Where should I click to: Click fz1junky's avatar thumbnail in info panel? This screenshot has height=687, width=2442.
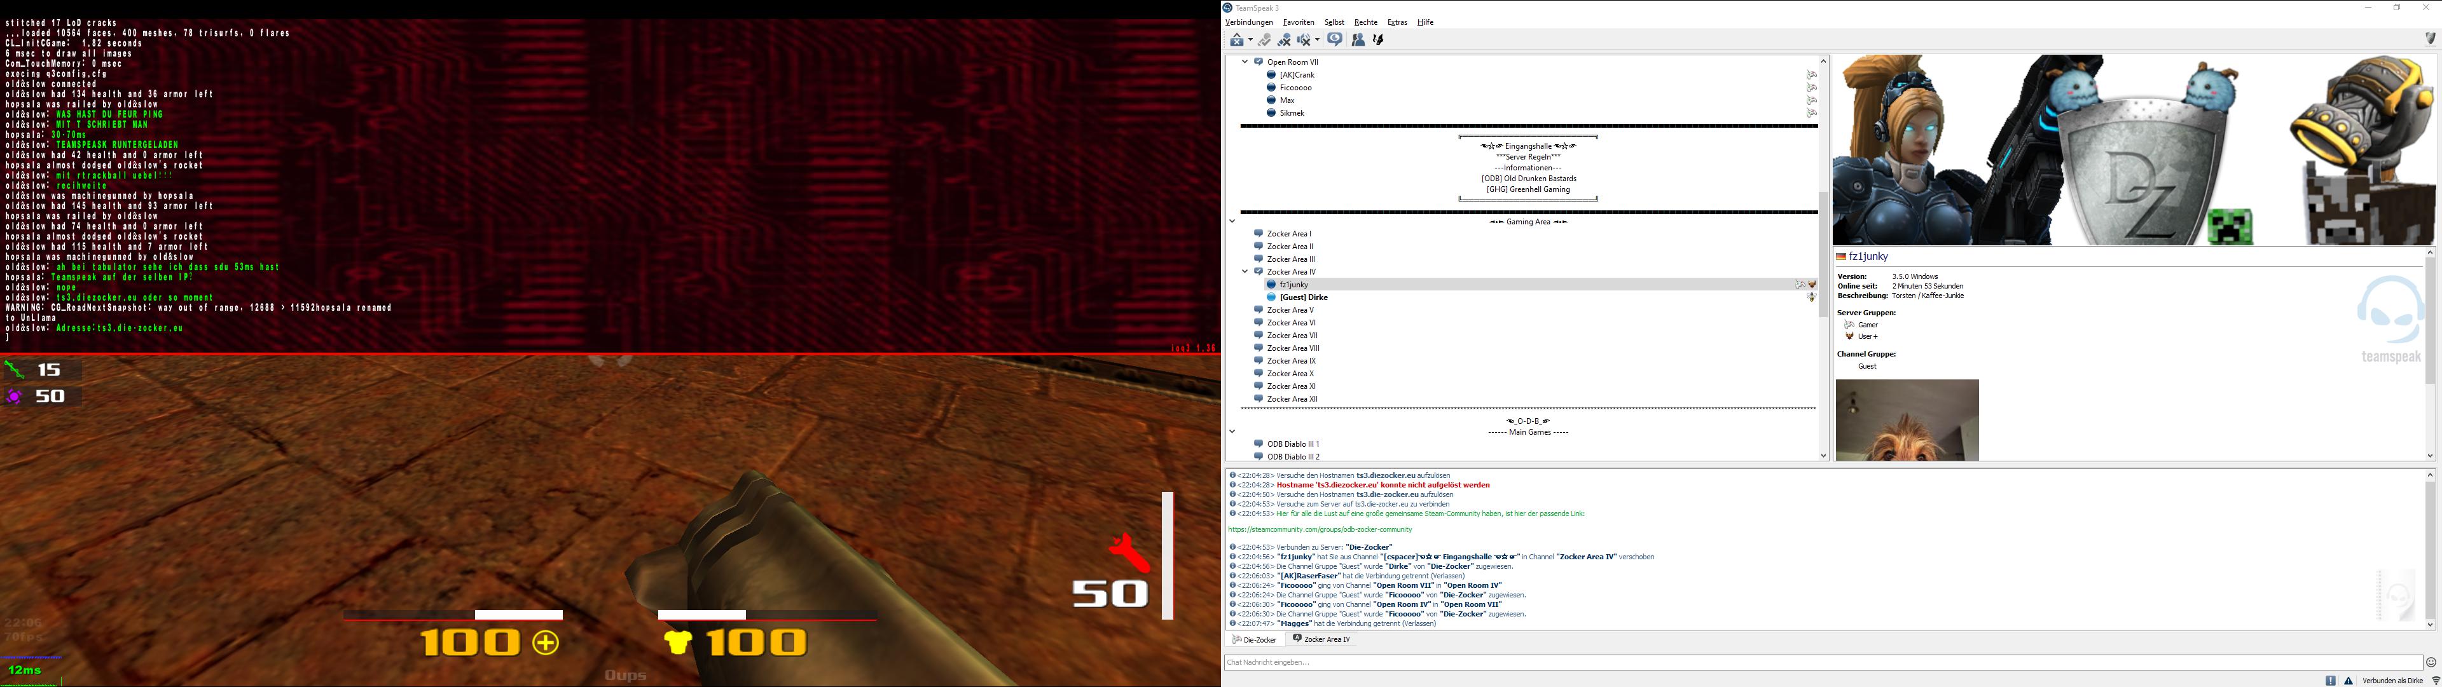1907,421
